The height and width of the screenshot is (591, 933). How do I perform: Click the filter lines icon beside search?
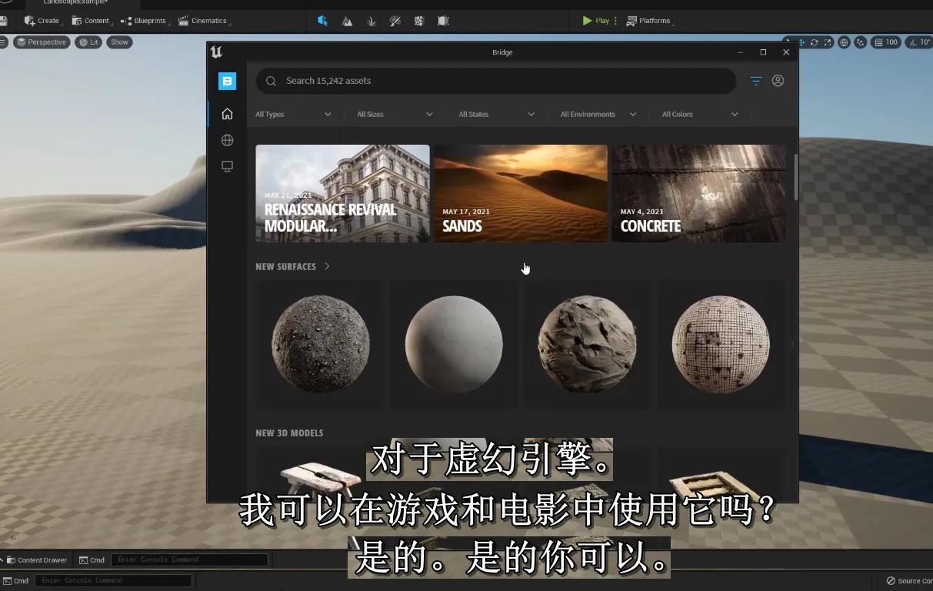click(755, 81)
